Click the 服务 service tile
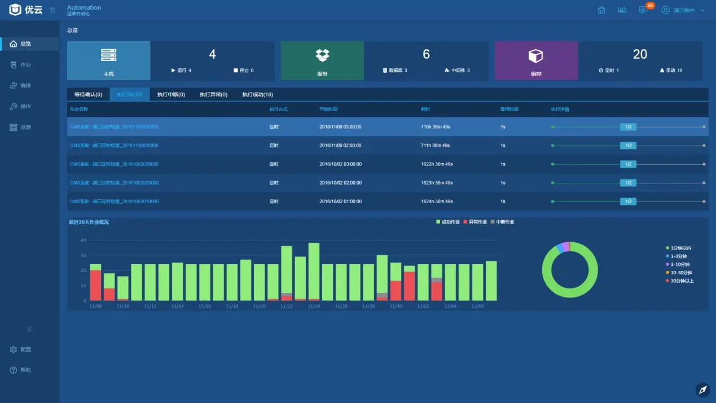The width and height of the screenshot is (716, 403). (x=323, y=60)
